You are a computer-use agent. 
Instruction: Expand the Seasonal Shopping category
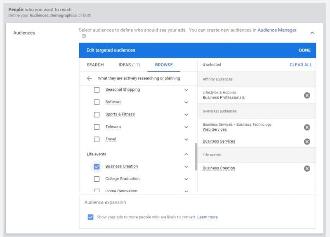point(186,90)
